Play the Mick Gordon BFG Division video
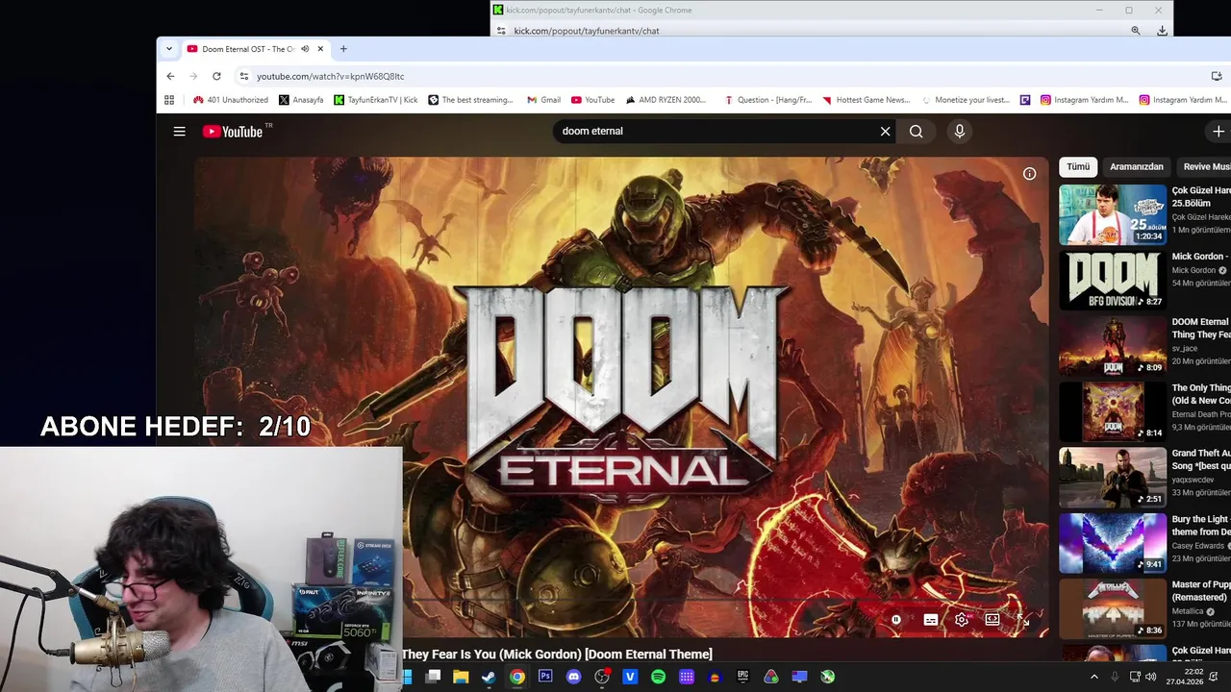Image resolution: width=1231 pixels, height=692 pixels. (x=1113, y=280)
